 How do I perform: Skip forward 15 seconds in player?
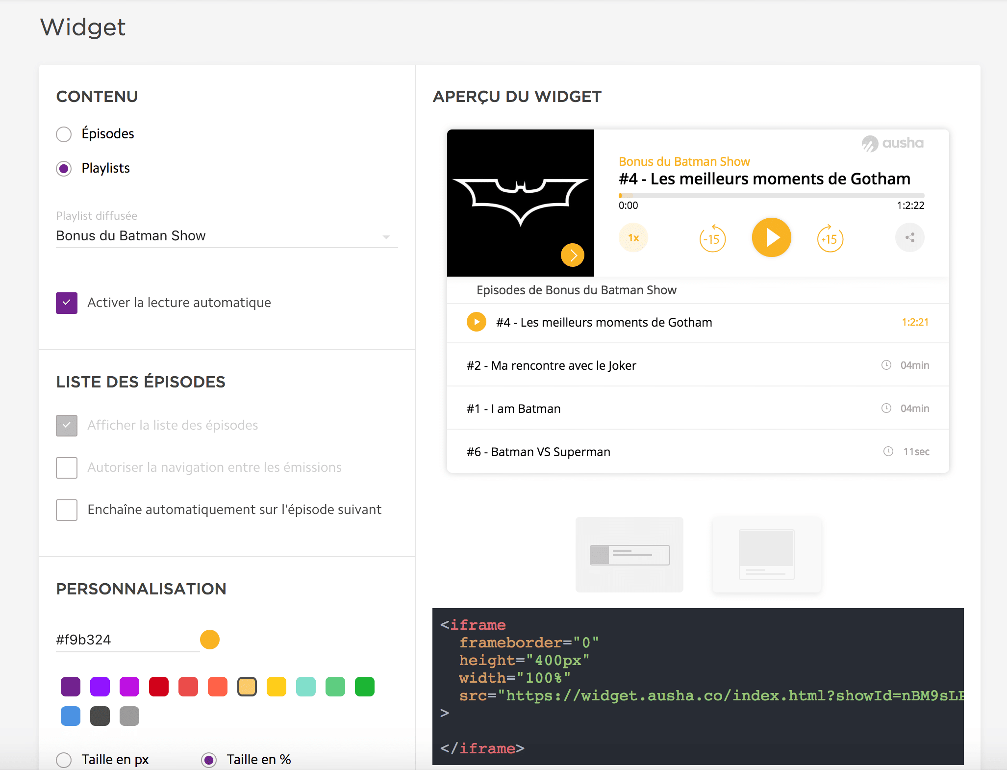tap(830, 239)
